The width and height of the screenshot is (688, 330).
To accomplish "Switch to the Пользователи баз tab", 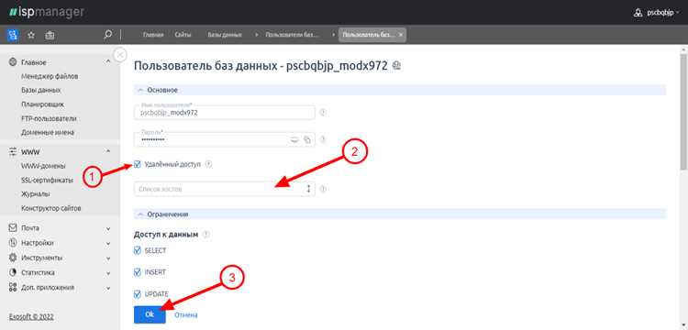I will pyautogui.click(x=293, y=35).
